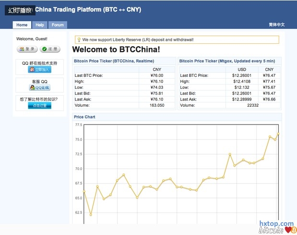Viewport: 297px width, 235px height.
Task: Switch language to 简体中文
Action: [276, 25]
